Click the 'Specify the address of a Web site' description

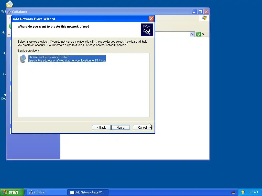click(67, 60)
